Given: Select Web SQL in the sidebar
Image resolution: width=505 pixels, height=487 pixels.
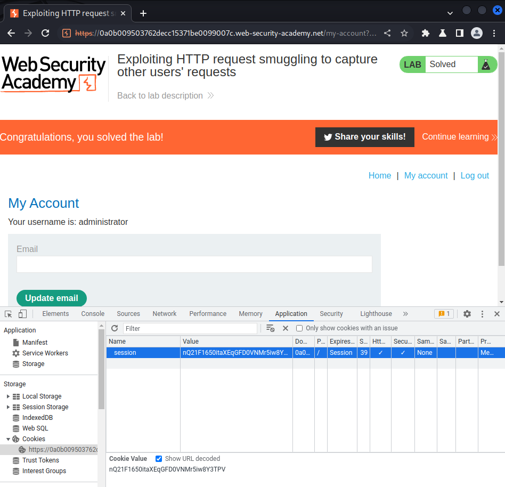Looking at the screenshot, I should pyautogui.click(x=35, y=428).
